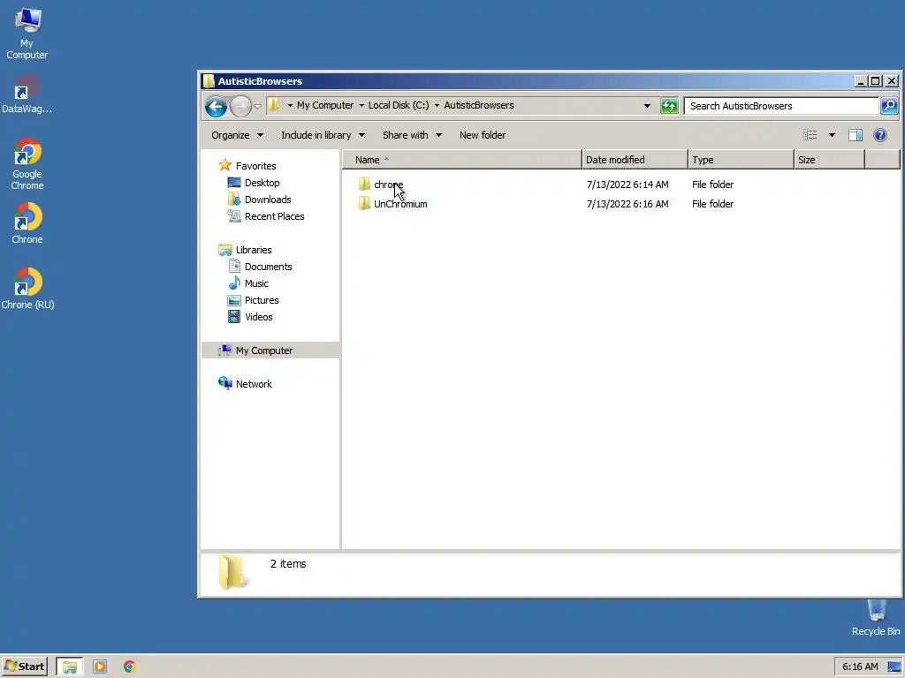Image resolution: width=905 pixels, height=678 pixels.
Task: Sort by Date modified column header
Action: [x=635, y=160]
